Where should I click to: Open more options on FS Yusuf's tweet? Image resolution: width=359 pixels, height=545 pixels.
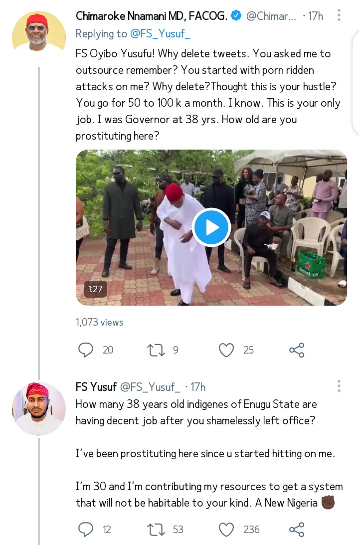[x=339, y=386]
